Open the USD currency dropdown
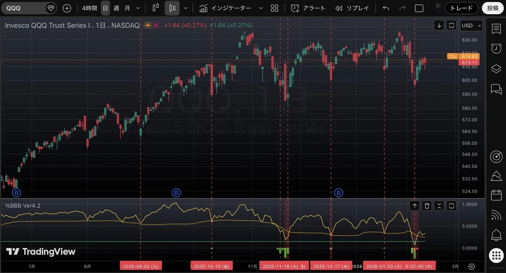 471,25
